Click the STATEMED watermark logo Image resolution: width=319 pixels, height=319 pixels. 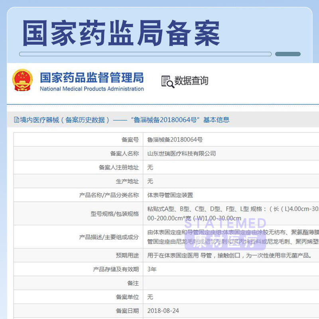click(224, 235)
